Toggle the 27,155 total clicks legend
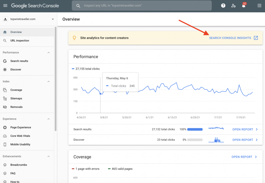Viewport: 265px width, 183px height. [86, 69]
